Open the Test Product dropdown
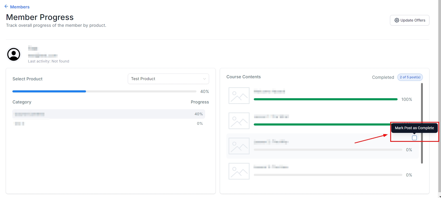The width and height of the screenshot is (441, 198). pyautogui.click(x=168, y=79)
